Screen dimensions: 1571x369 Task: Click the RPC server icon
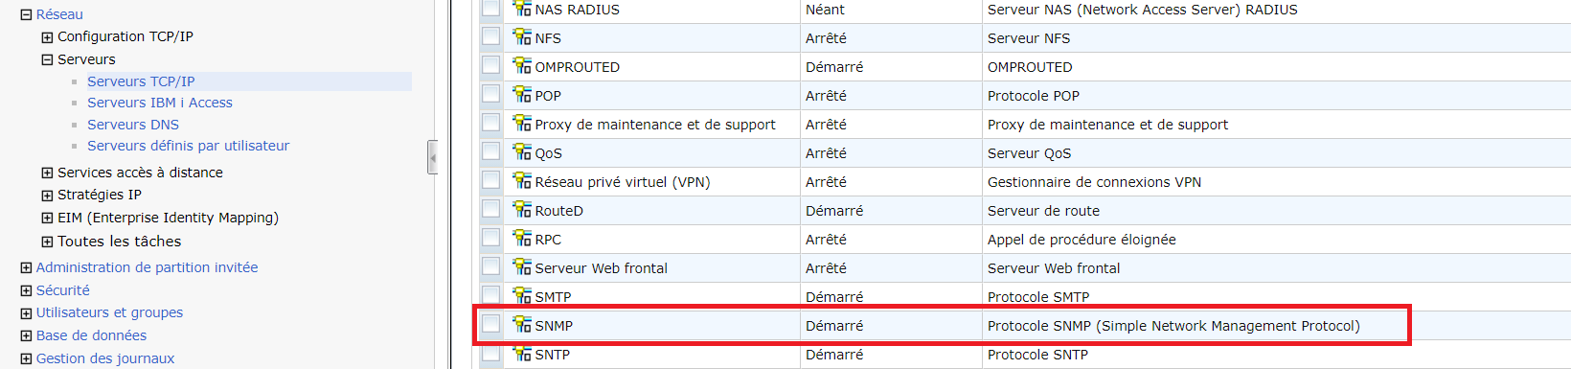(x=522, y=239)
